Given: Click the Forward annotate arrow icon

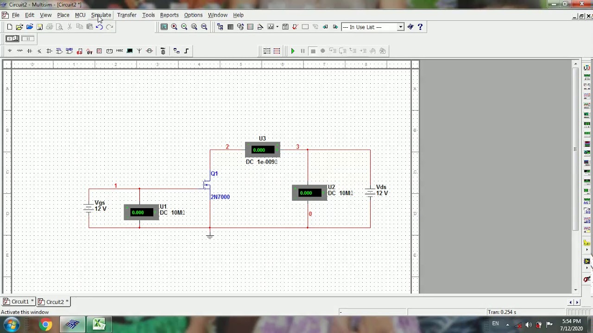Looking at the screenshot, I should point(335,27).
